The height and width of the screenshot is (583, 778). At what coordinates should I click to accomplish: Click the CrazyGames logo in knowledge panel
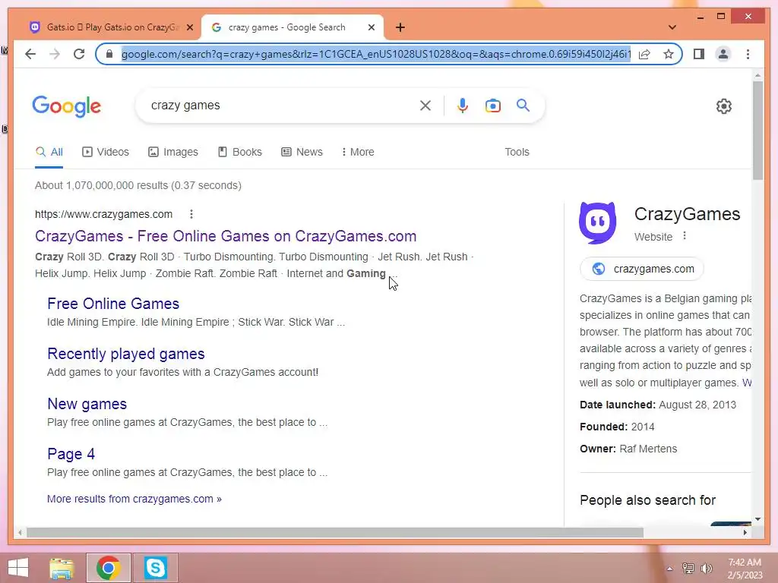(597, 222)
